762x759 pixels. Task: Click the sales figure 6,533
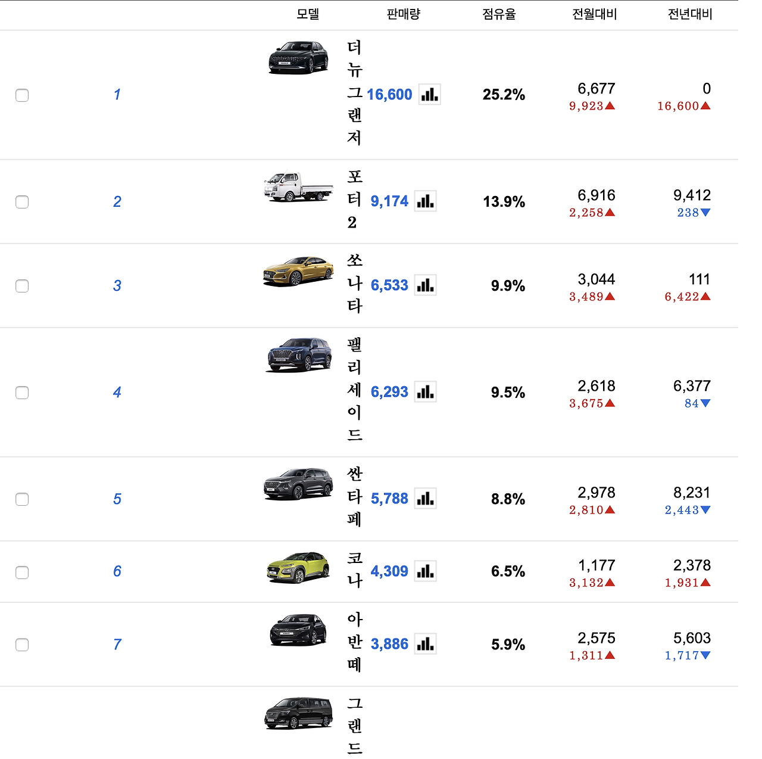tap(389, 285)
